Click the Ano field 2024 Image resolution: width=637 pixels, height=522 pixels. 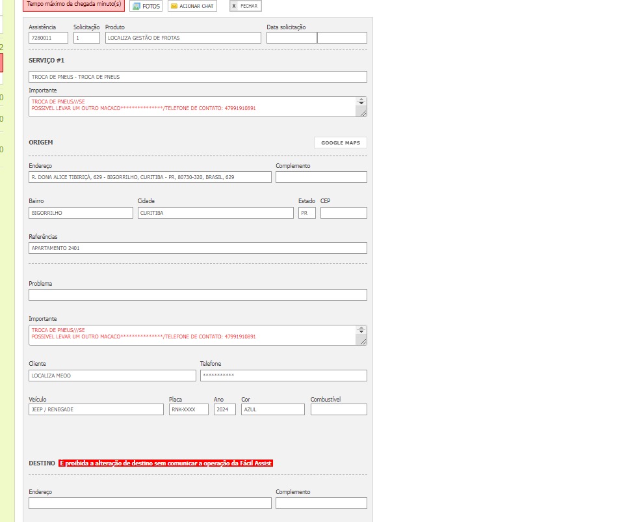pyautogui.click(x=225, y=409)
